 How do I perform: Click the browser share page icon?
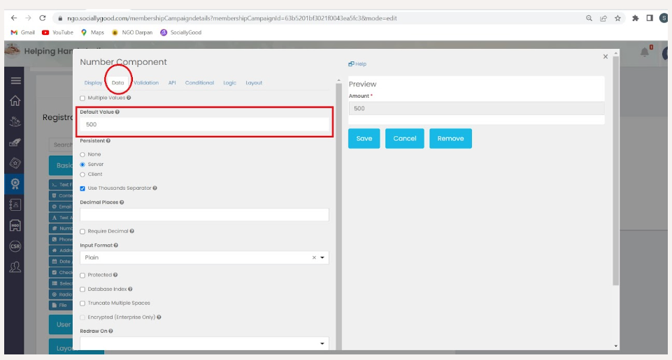click(603, 18)
